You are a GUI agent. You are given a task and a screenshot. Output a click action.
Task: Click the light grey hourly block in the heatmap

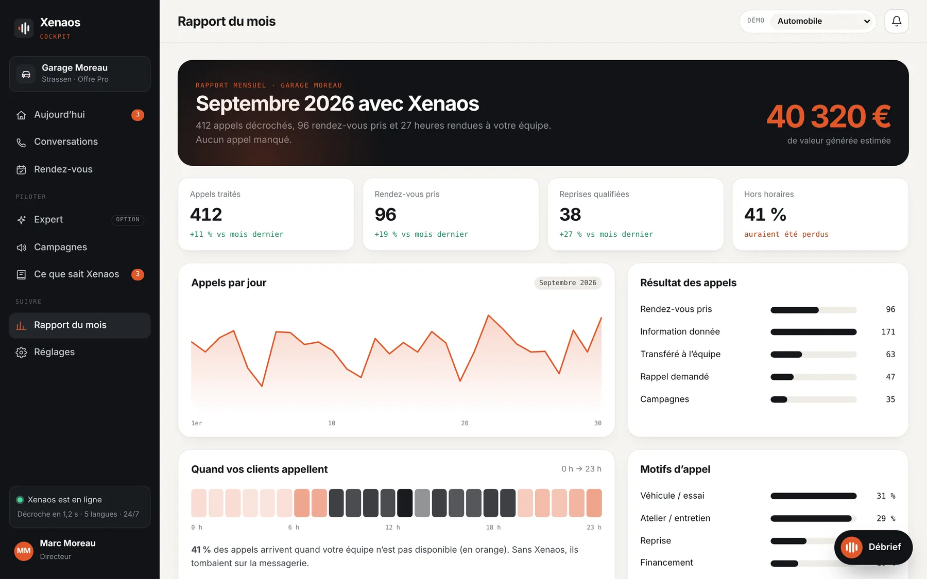coord(422,503)
